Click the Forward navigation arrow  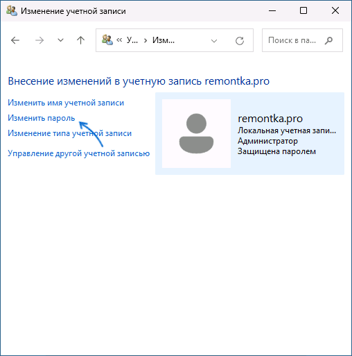pyautogui.click(x=39, y=40)
